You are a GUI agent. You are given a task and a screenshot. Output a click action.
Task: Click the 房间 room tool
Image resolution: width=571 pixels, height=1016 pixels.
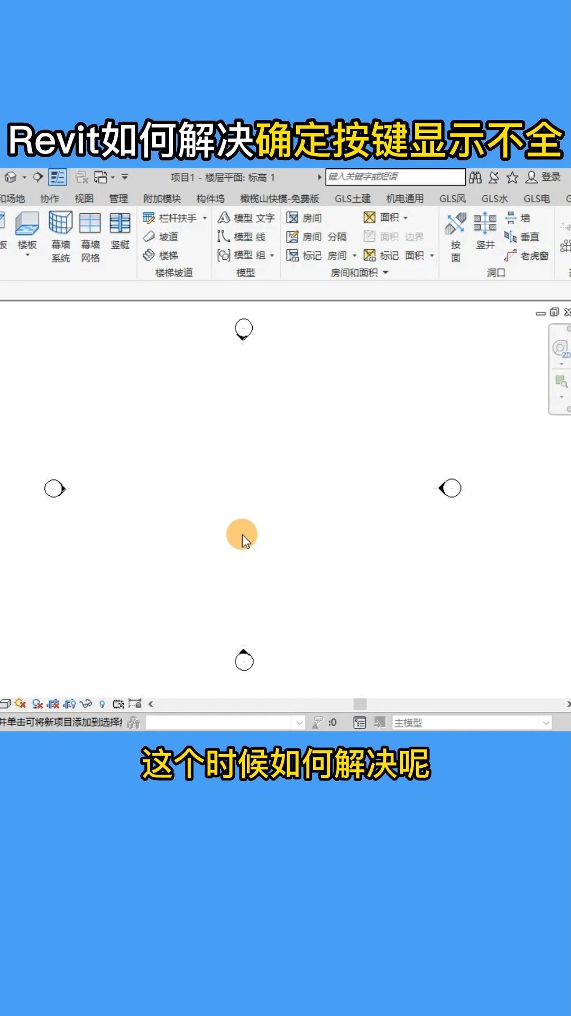point(304,218)
